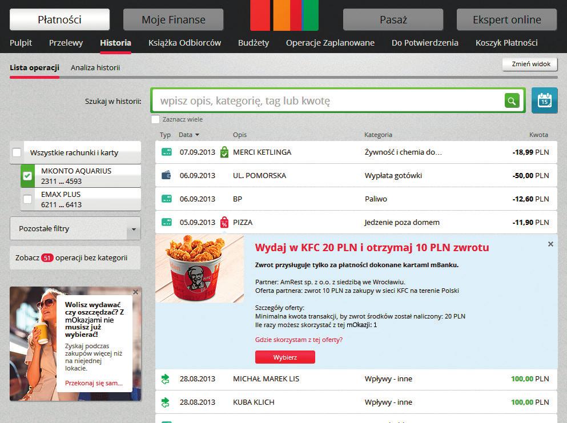Click the -11,90 PLN amount
Image resolution: width=567 pixels, height=423 pixels.
coord(530,223)
